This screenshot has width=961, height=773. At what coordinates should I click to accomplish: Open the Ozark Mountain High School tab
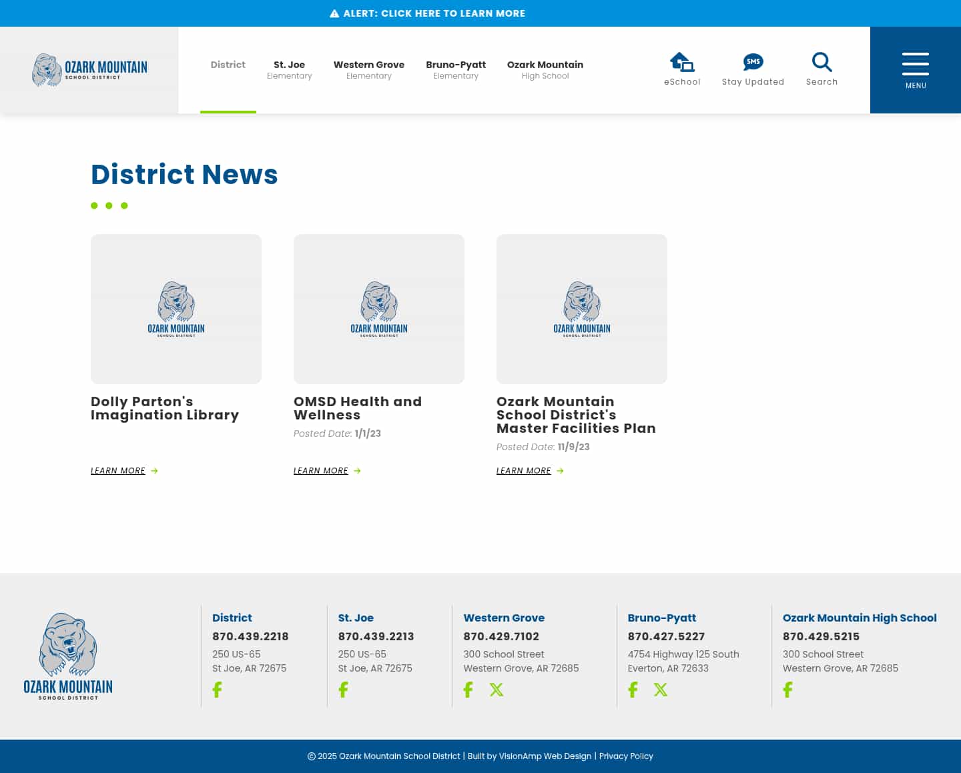(545, 69)
